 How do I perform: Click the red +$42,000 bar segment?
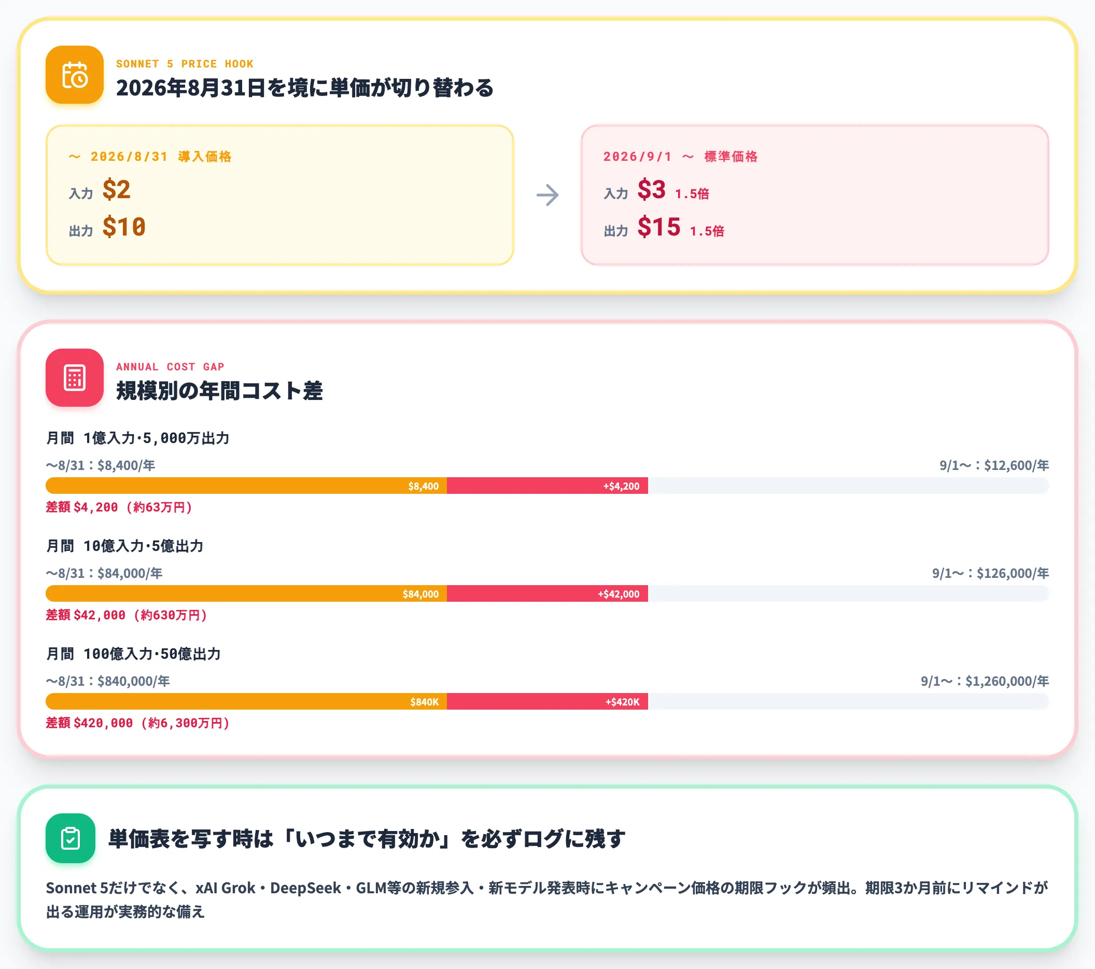pos(547,593)
